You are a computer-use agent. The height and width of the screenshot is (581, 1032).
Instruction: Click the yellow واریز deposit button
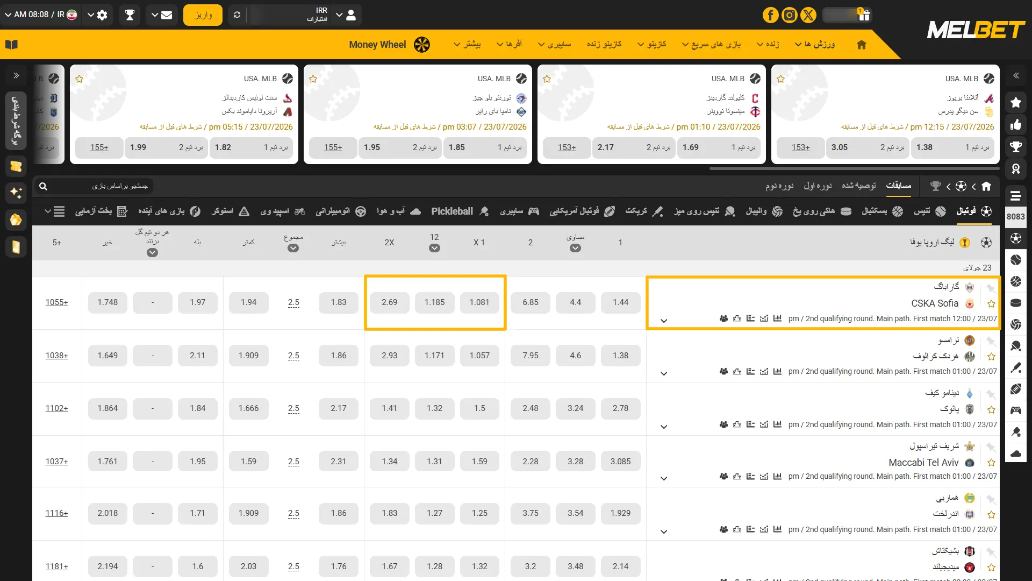203,15
